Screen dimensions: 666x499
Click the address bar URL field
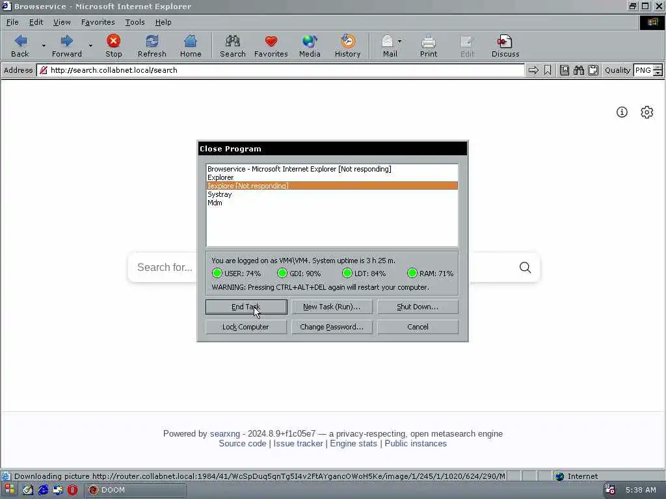tap(281, 70)
